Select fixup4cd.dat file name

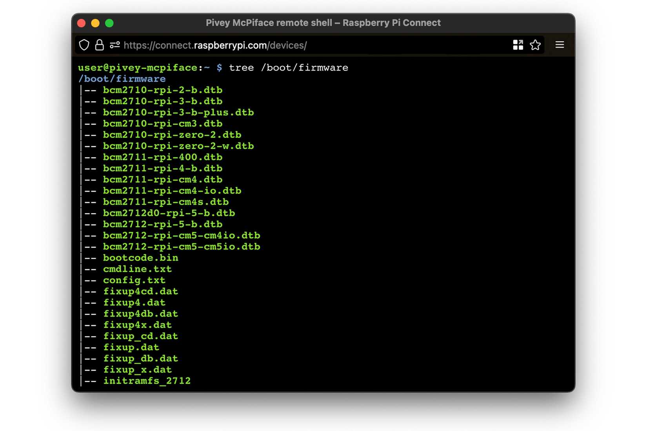click(141, 291)
